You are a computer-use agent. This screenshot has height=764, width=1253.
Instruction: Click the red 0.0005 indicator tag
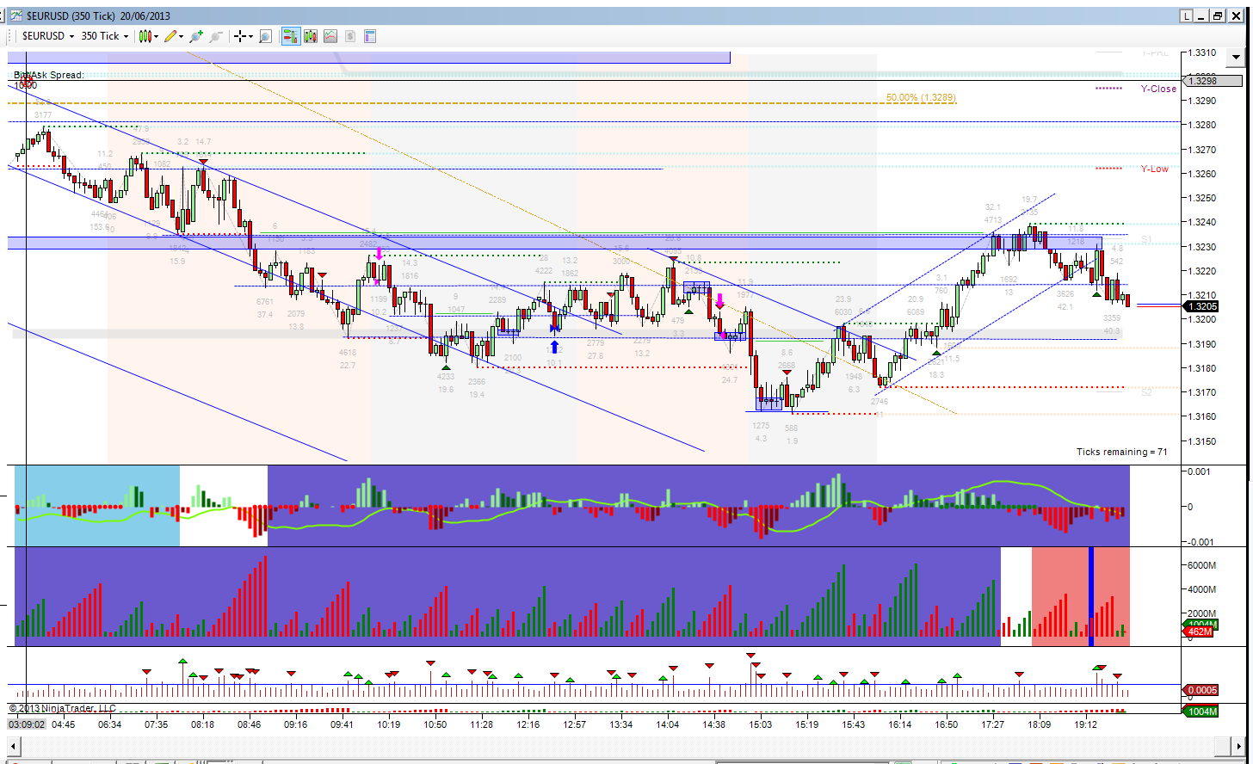(1201, 690)
